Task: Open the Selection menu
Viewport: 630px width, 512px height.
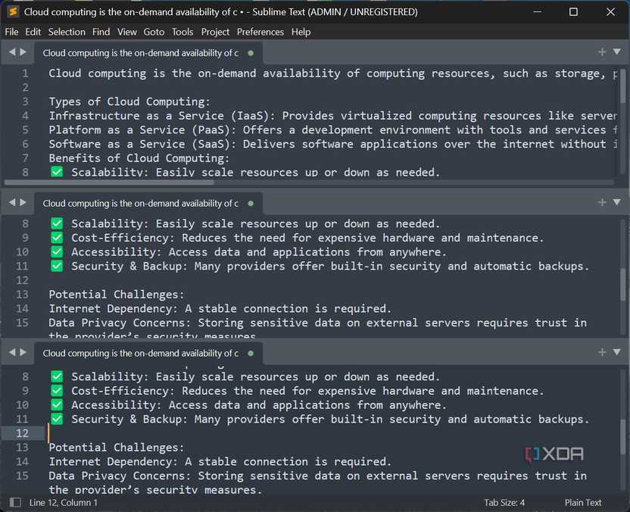Action: tap(67, 32)
